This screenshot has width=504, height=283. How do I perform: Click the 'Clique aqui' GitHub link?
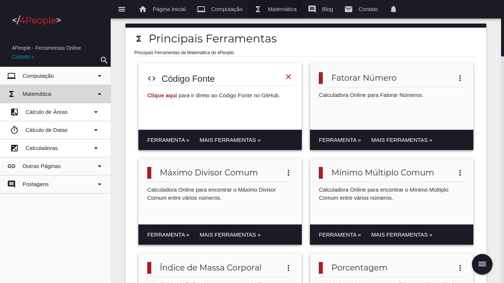click(x=162, y=95)
